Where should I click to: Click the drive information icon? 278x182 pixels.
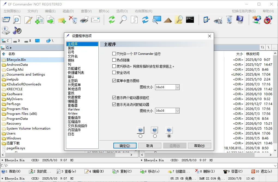[6, 31]
